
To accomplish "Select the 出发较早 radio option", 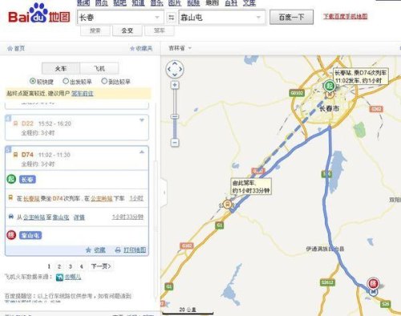I will coord(66,81).
